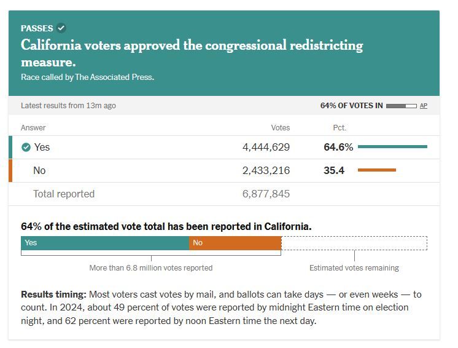The width and height of the screenshot is (458, 348).
Task: Click the Total reported row
Action: pos(64,194)
